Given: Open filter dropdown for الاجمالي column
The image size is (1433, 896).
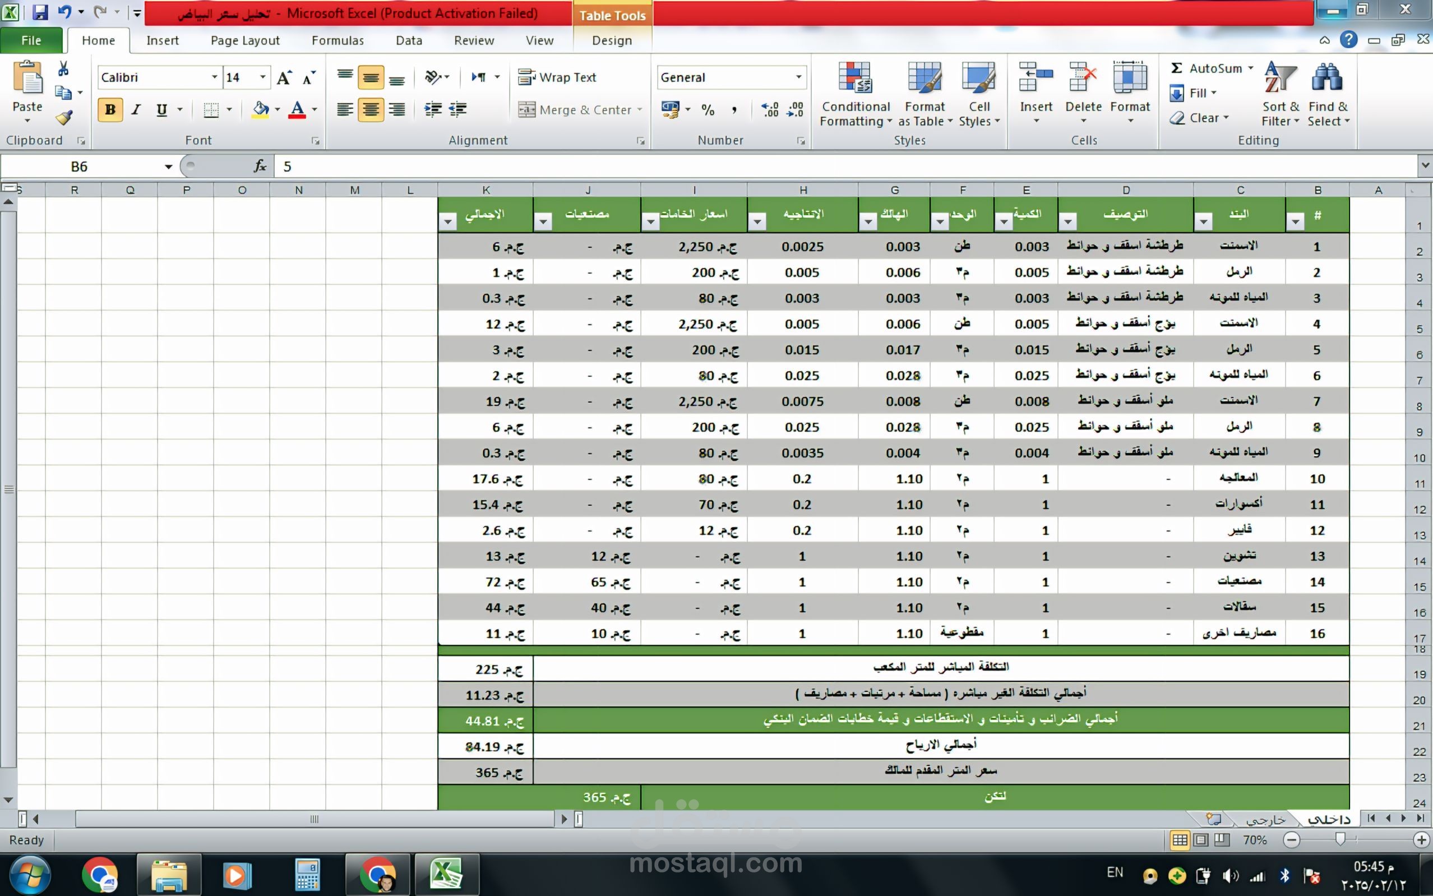Looking at the screenshot, I should [x=448, y=221].
